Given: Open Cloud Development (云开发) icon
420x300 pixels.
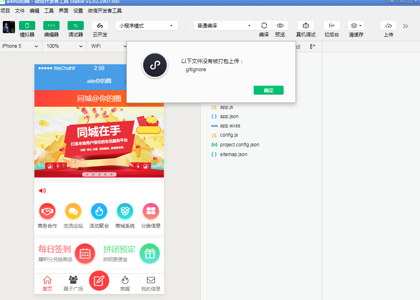Looking at the screenshot, I should 100,25.
